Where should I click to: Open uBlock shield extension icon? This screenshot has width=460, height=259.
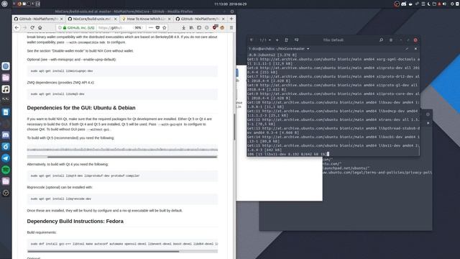pos(215,27)
